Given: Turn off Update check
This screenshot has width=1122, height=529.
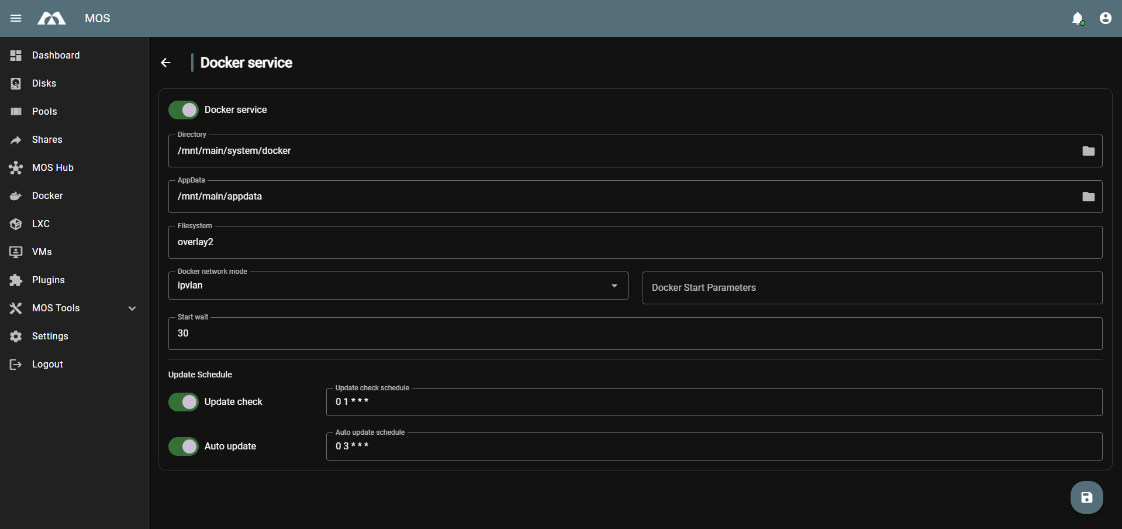Looking at the screenshot, I should (x=183, y=402).
